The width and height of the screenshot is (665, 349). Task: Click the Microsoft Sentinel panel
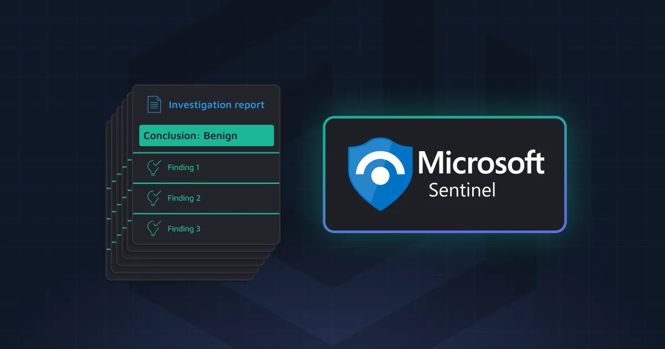444,173
